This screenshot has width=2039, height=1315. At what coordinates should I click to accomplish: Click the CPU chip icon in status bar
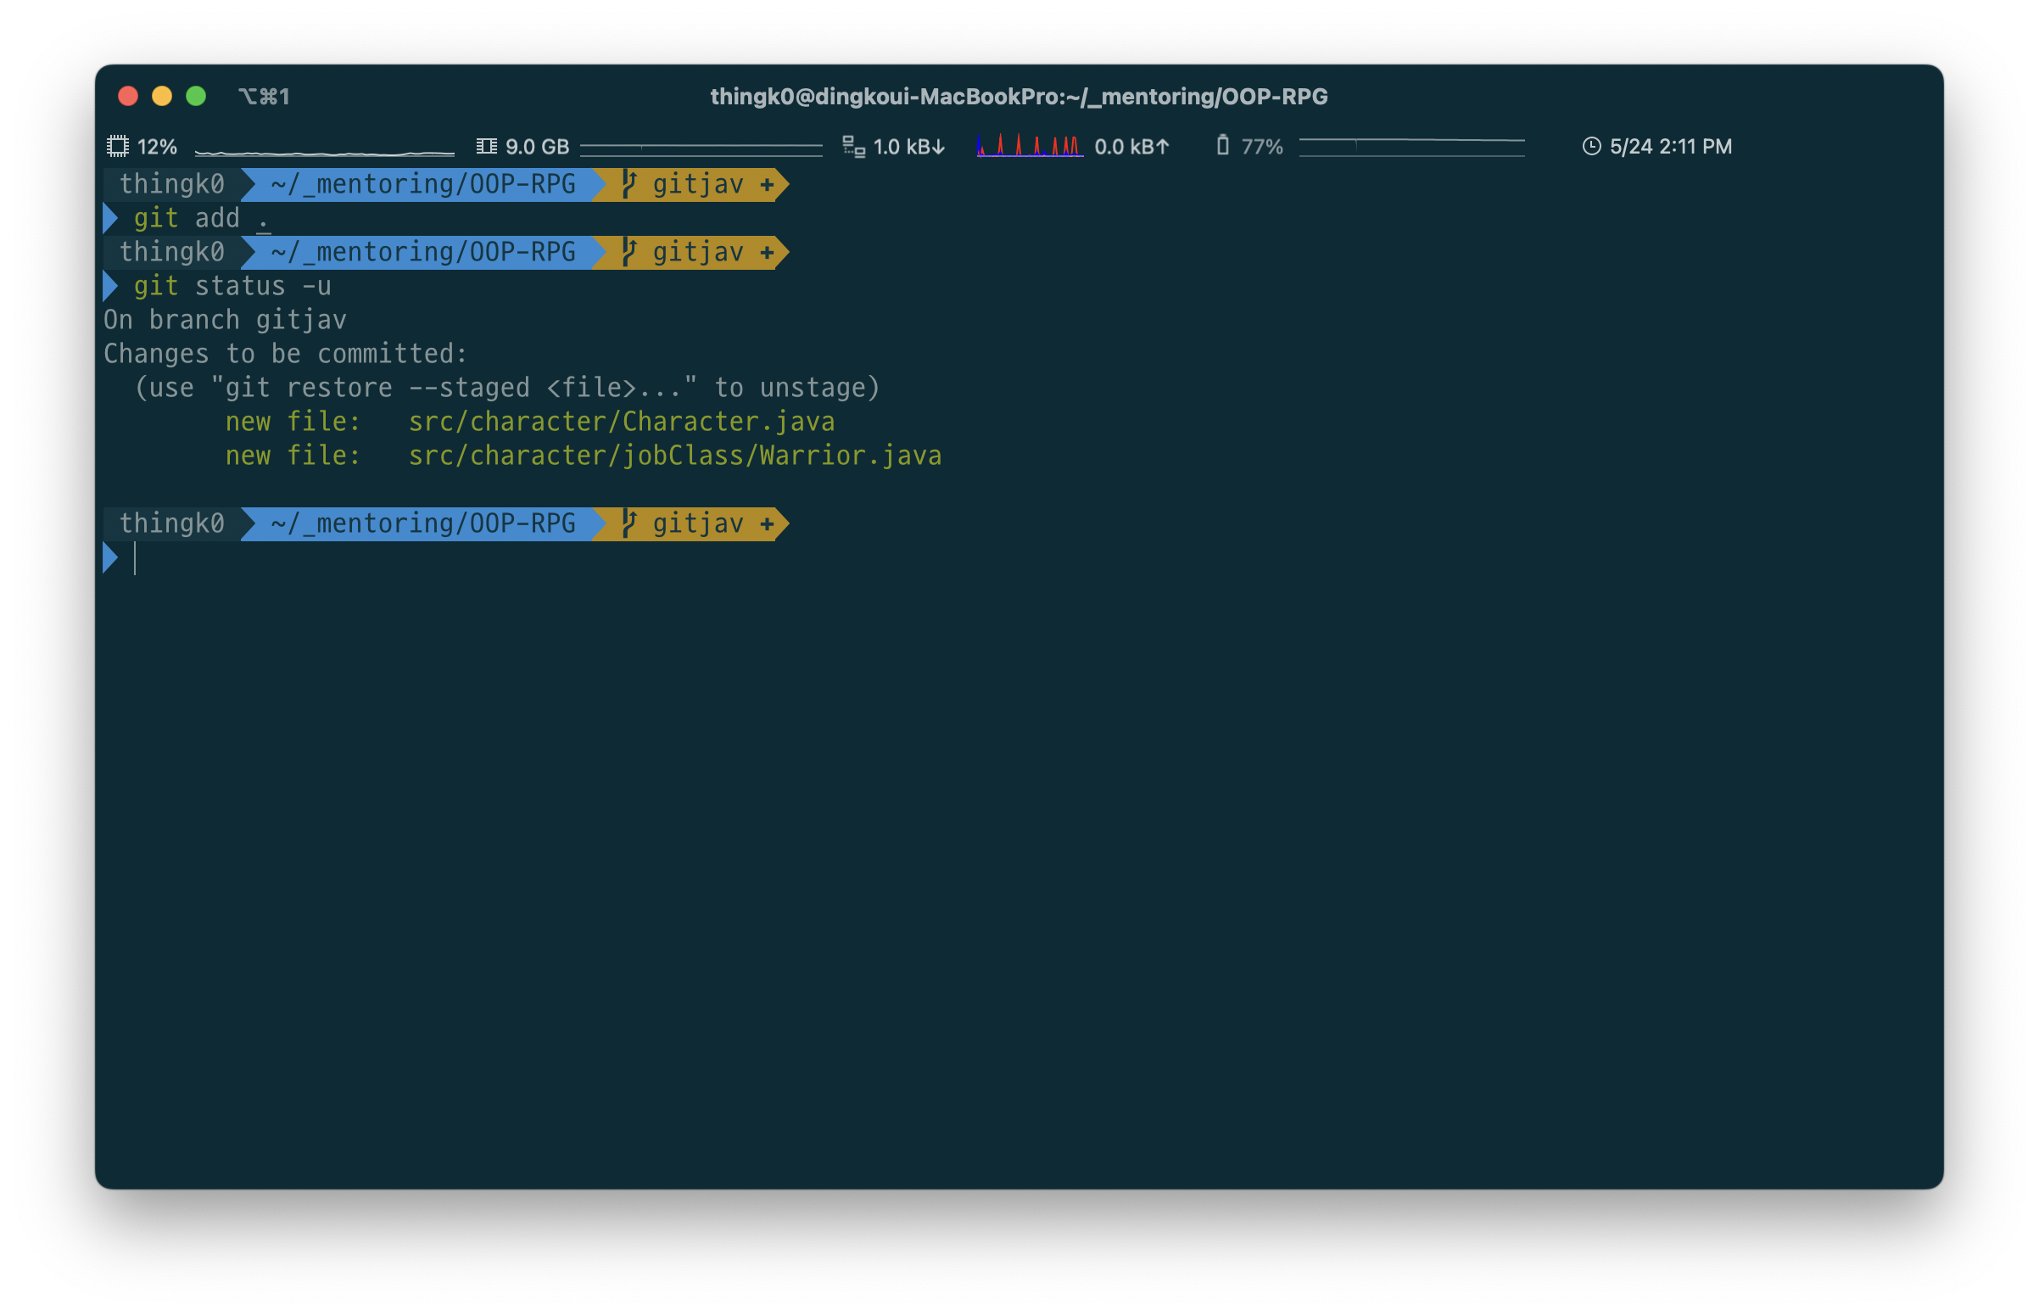pos(118,146)
